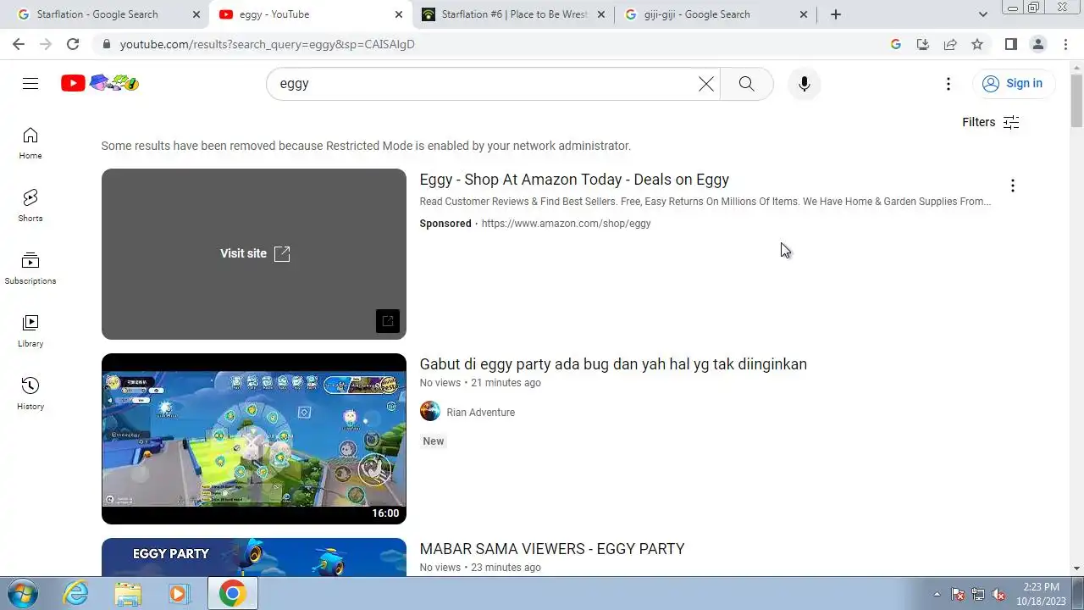Open search Filters
The image size is (1084, 610).
[x=990, y=122]
